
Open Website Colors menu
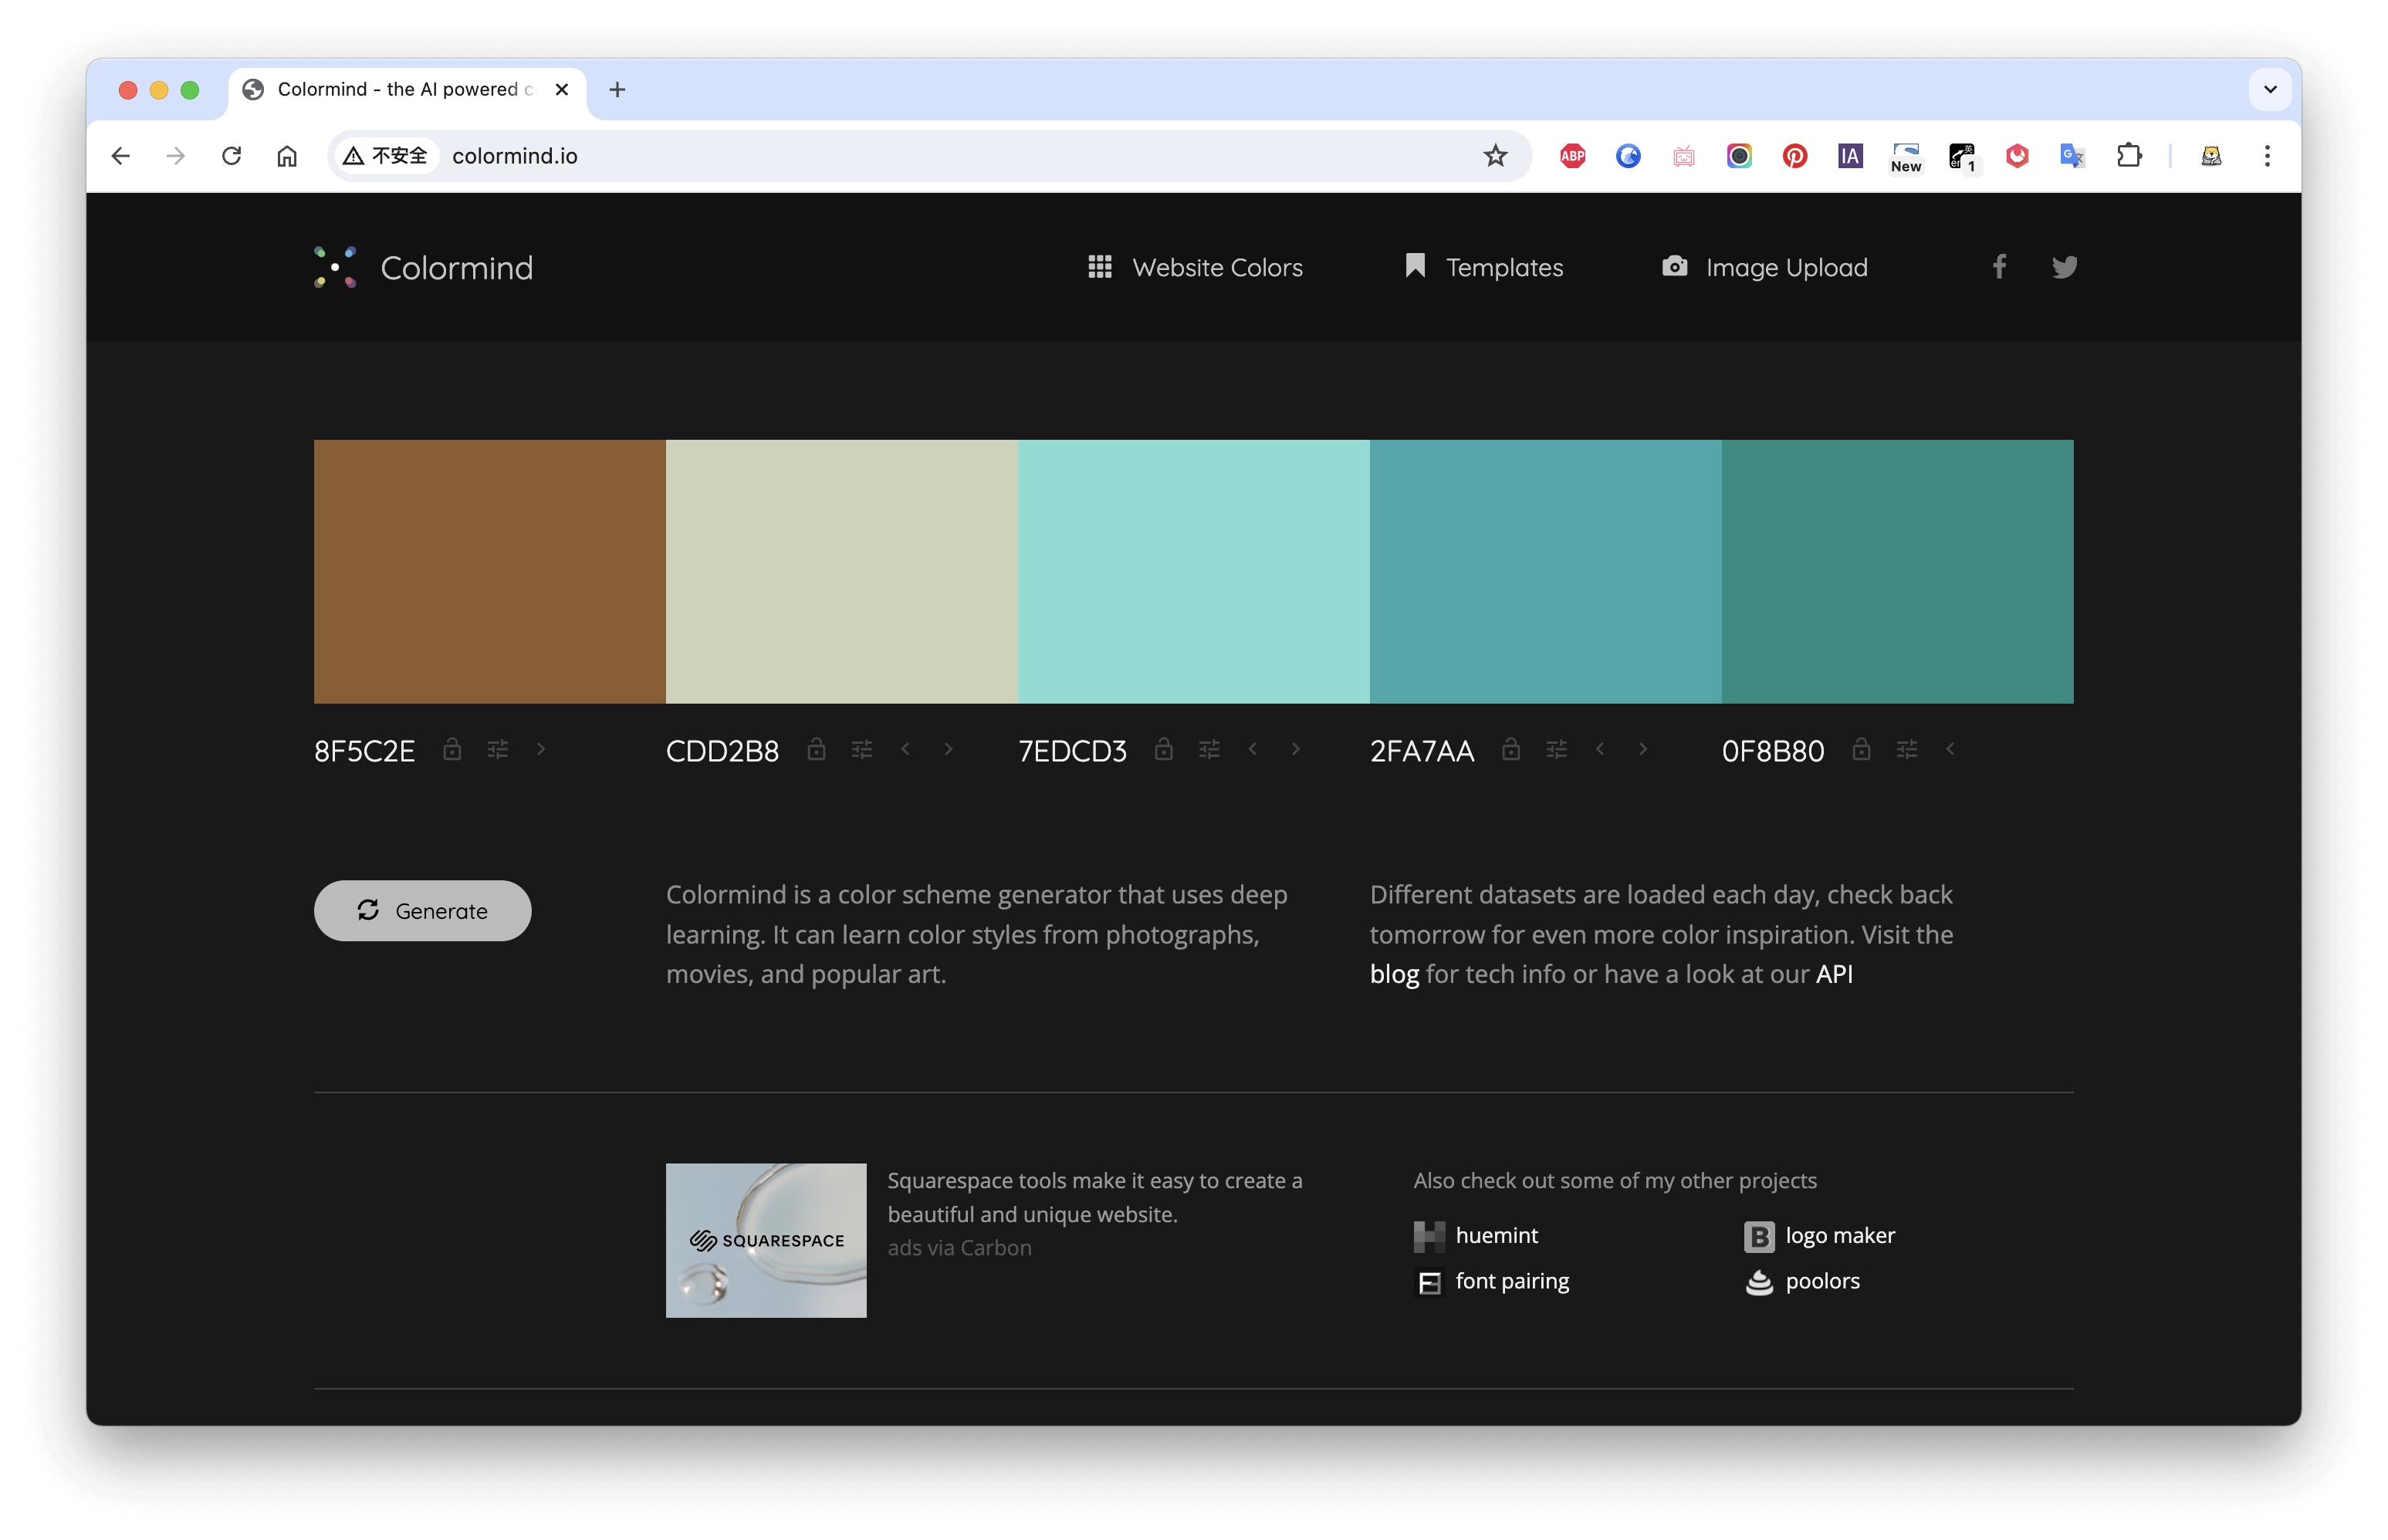pyautogui.click(x=1196, y=267)
